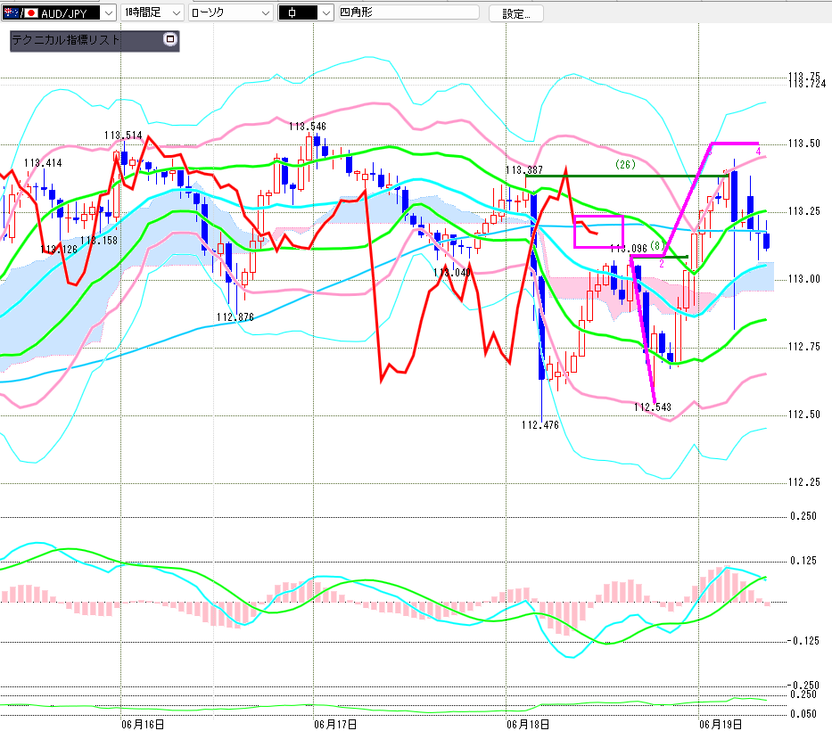The width and height of the screenshot is (832, 731).
Task: Select the 113.158 price label
Action: tap(99, 241)
